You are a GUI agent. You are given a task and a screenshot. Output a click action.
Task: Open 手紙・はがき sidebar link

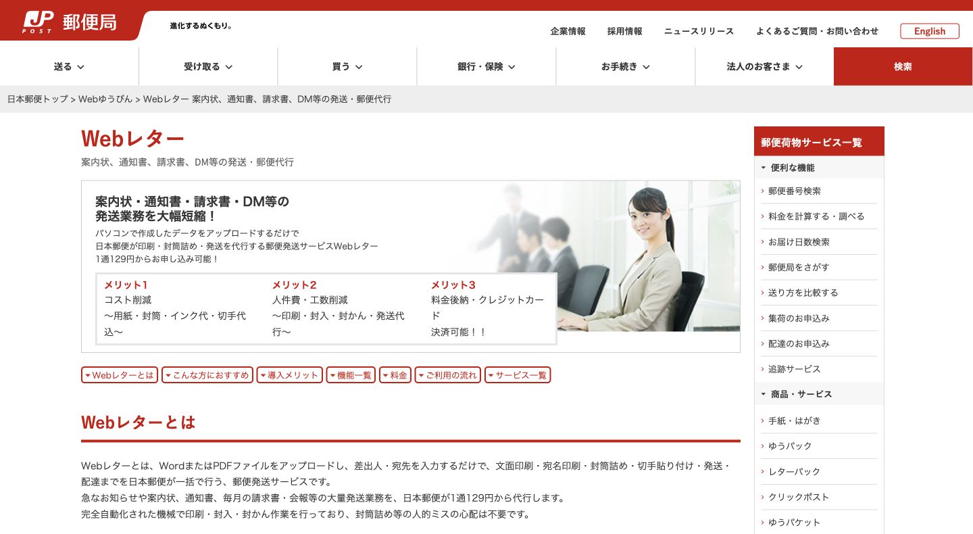[795, 420]
